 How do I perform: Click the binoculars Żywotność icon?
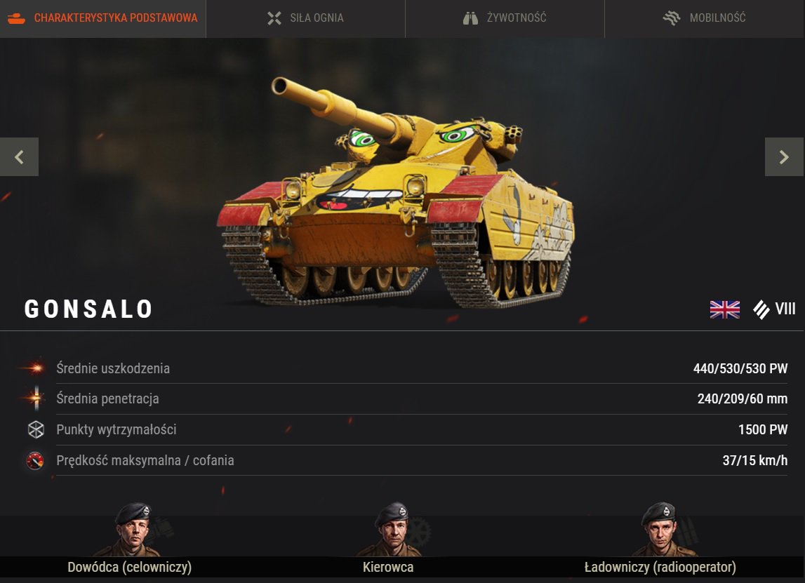470,18
